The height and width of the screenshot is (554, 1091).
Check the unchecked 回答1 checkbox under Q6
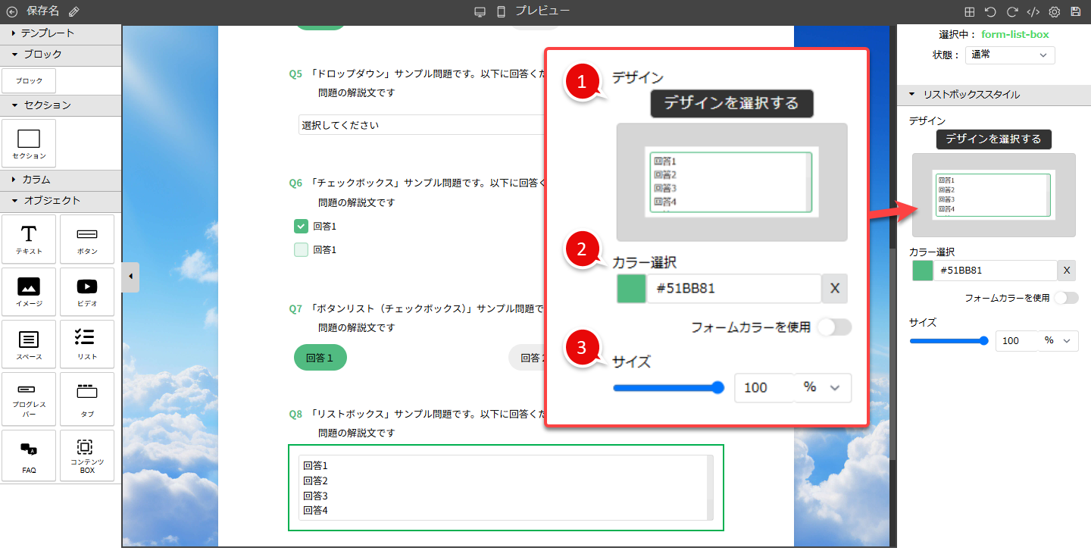(x=301, y=249)
